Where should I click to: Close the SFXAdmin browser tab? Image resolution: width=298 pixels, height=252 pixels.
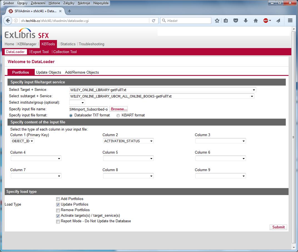[x=60, y=11]
